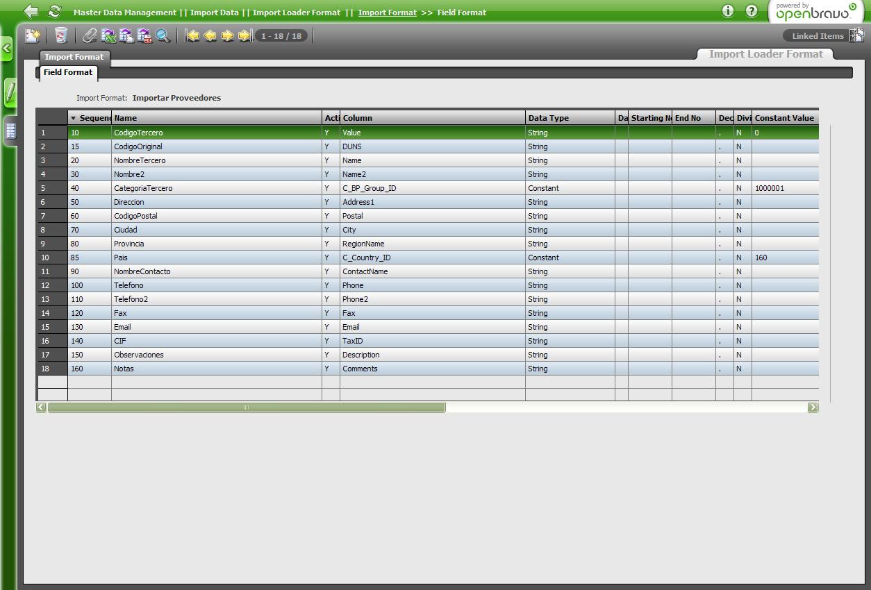Screen dimensions: 871x590
Task: Switch to grid view via the table tab
Action: pos(10,130)
